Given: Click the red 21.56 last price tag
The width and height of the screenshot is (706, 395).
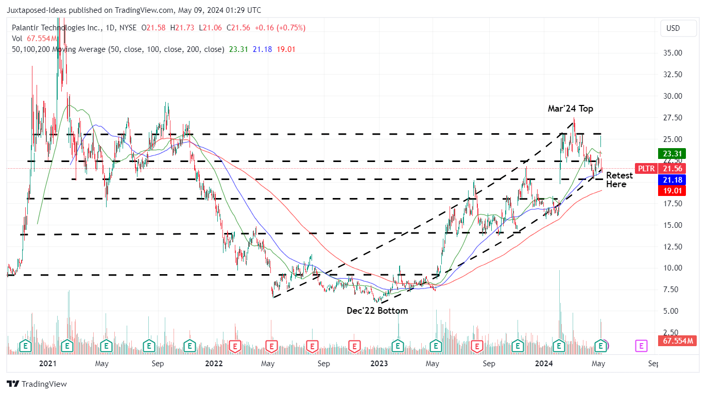Looking at the screenshot, I should coord(671,168).
